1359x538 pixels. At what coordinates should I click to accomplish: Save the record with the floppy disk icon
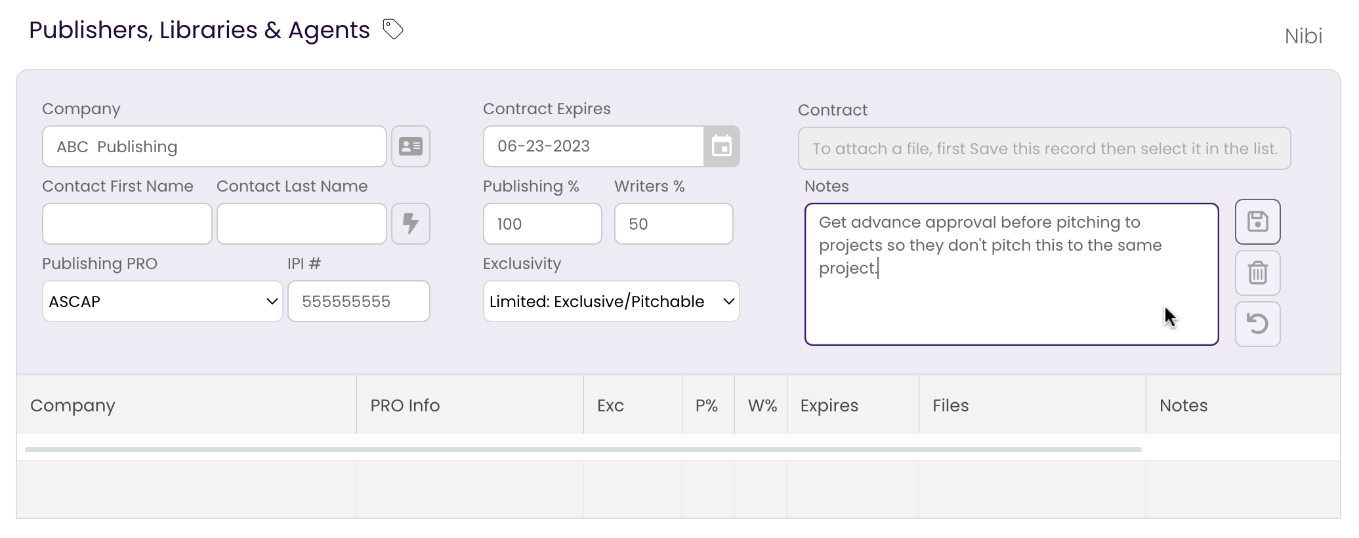pyautogui.click(x=1257, y=222)
